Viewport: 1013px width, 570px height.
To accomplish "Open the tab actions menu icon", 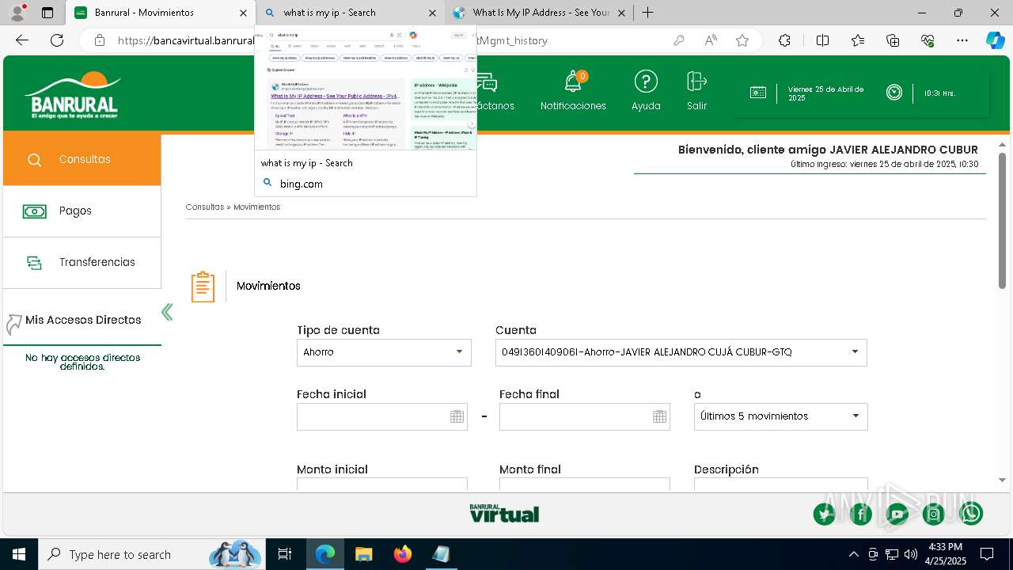I will (x=47, y=13).
